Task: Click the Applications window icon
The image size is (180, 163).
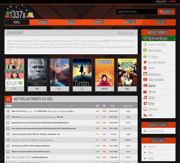Action: [x=145, y=74]
